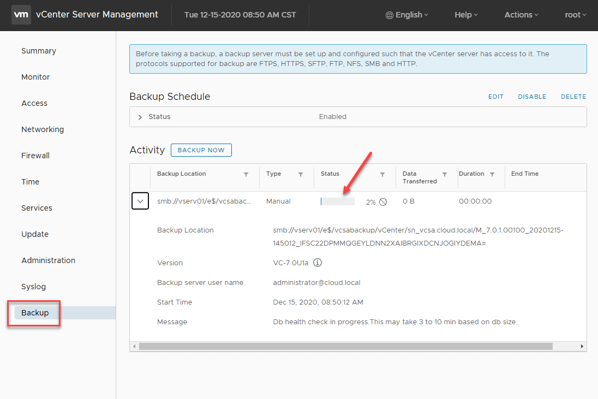Click the full smb backup location path
This screenshot has width=598, height=399.
point(418,236)
